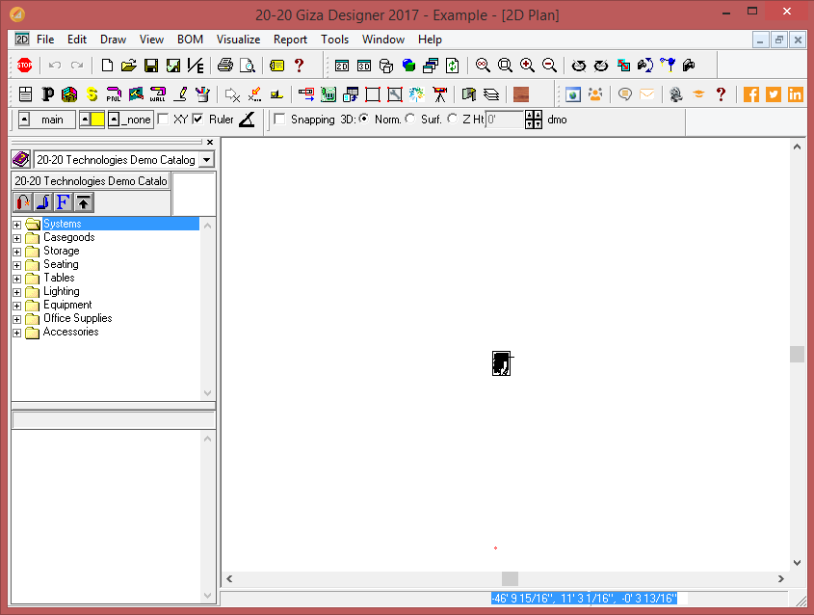Screen dimensions: 814x615
Task: Open the Tools menu
Action: pos(334,40)
